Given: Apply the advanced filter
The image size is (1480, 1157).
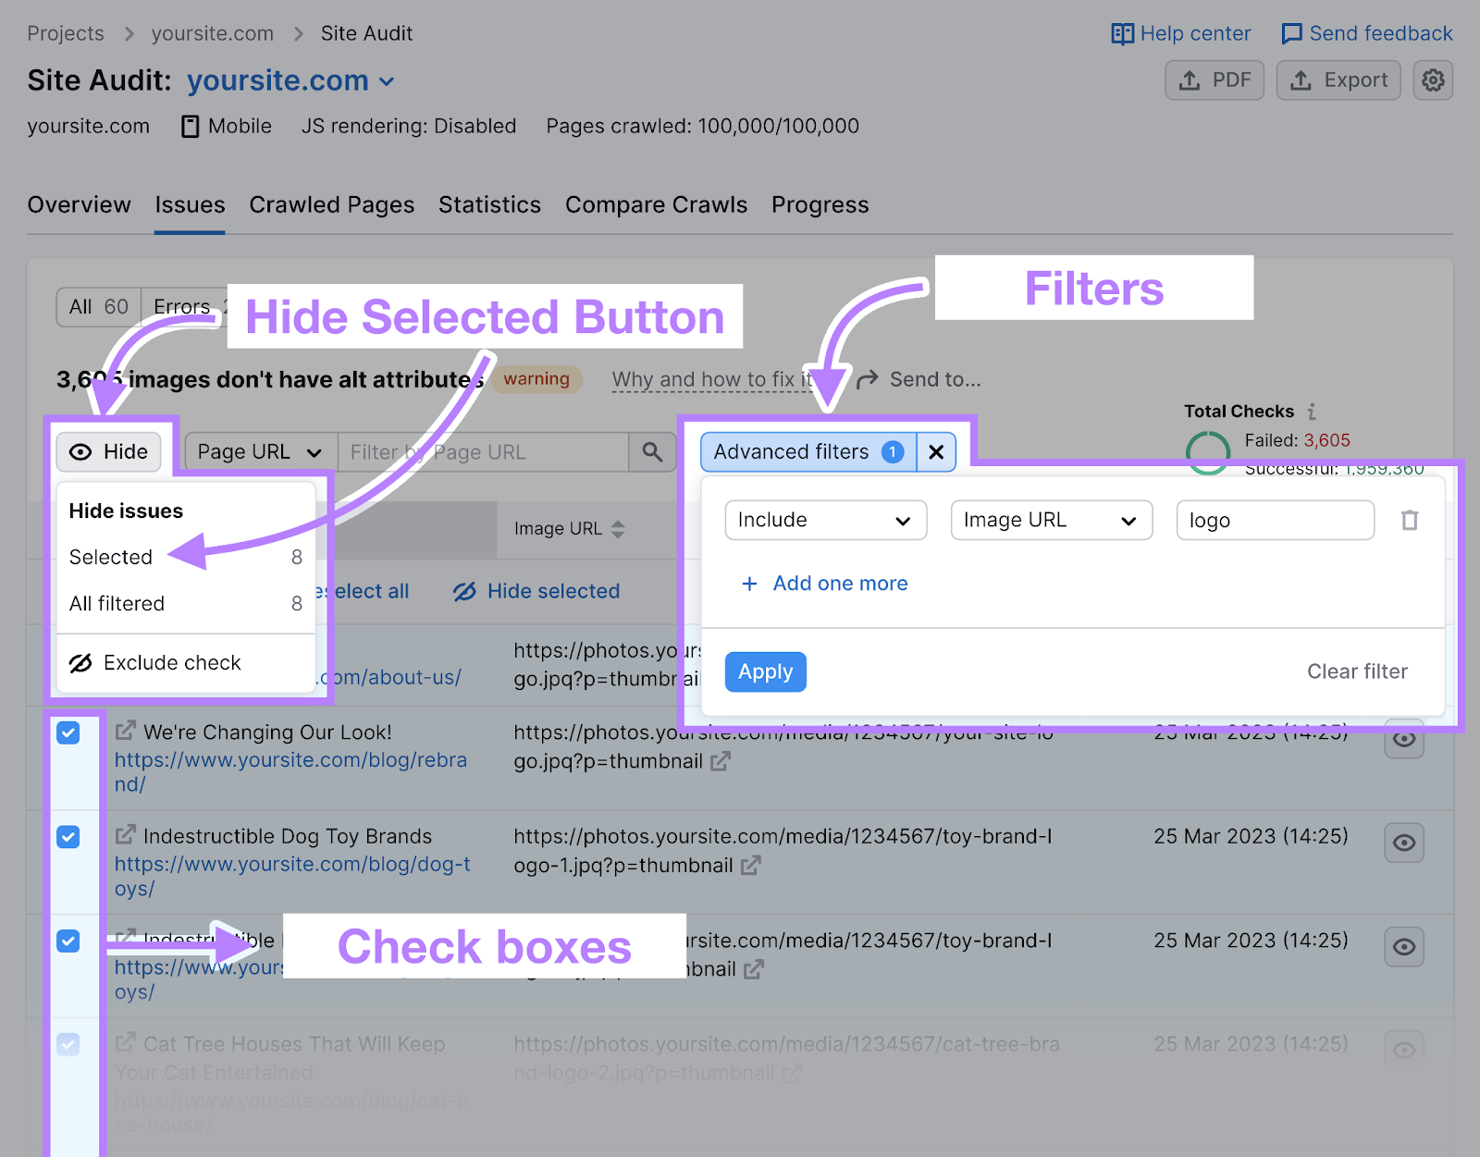Looking at the screenshot, I should [765, 671].
